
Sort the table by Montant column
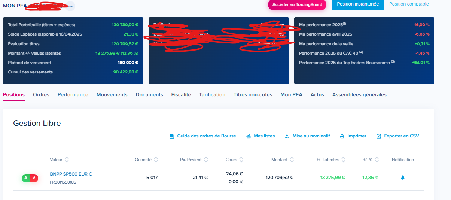tap(292, 160)
